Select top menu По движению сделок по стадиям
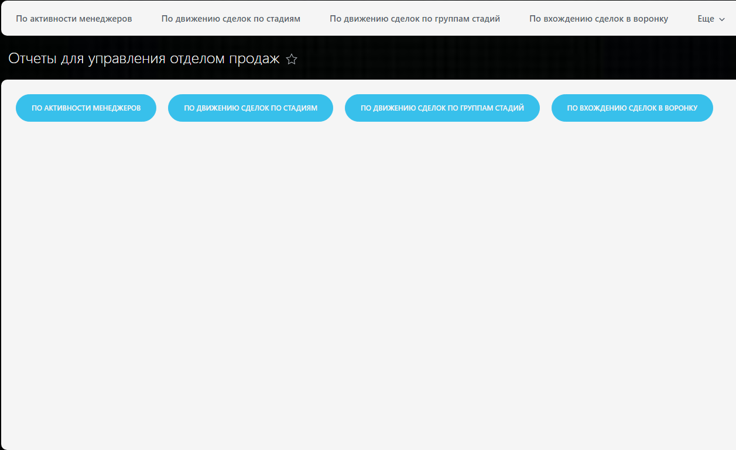The width and height of the screenshot is (736, 450). 231,19
